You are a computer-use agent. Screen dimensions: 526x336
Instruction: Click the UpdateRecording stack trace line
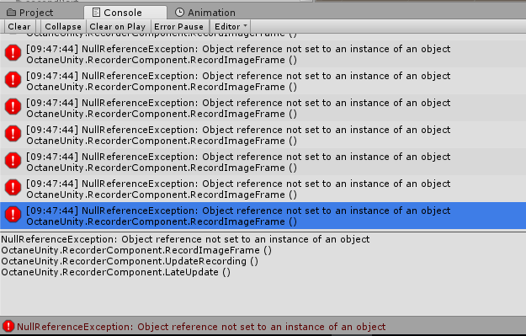tap(130, 261)
